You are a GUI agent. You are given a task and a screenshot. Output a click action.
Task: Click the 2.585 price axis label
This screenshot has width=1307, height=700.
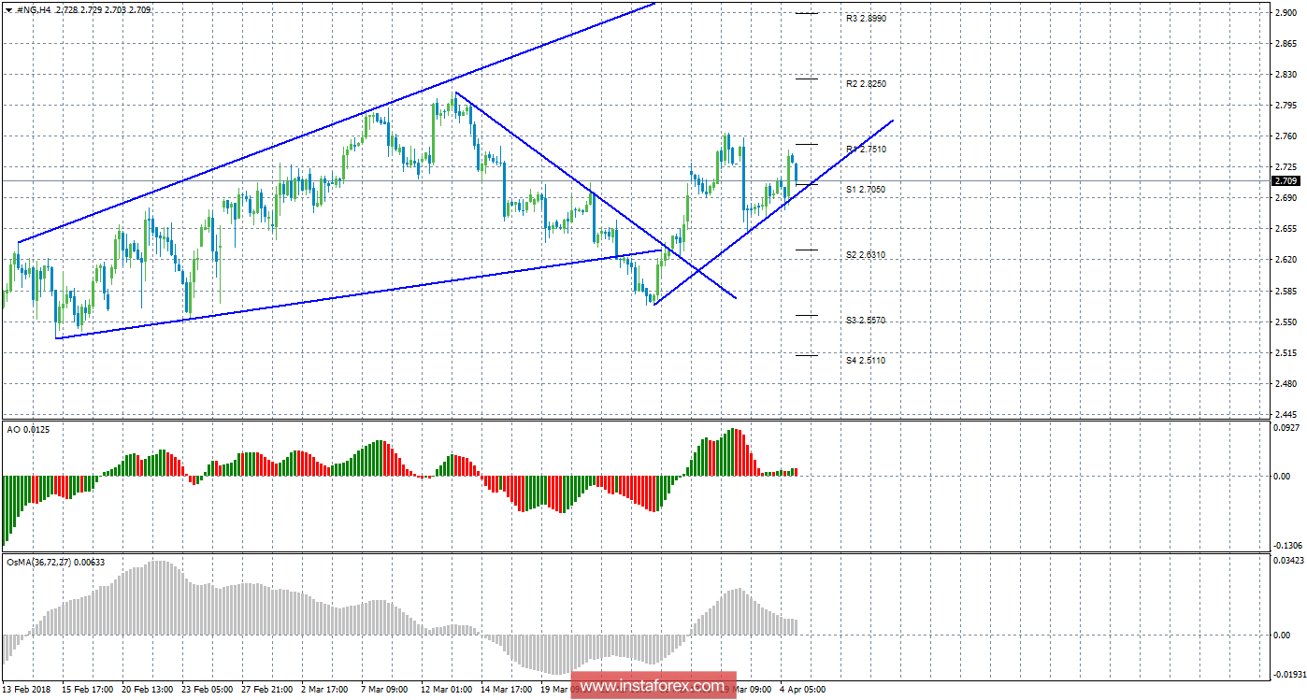(1285, 292)
